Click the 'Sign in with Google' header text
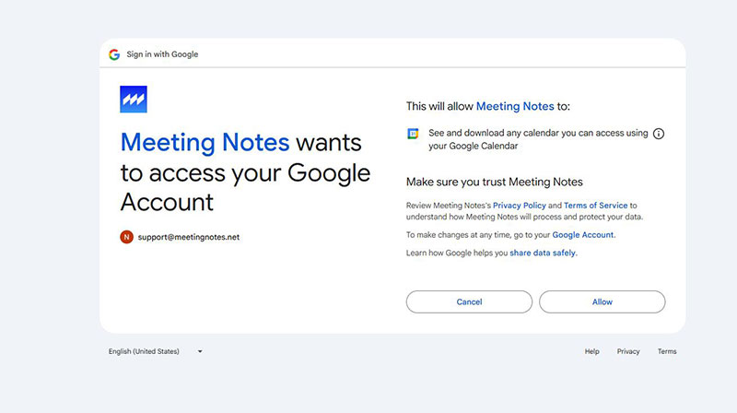This screenshot has height=413, width=737. coord(162,54)
